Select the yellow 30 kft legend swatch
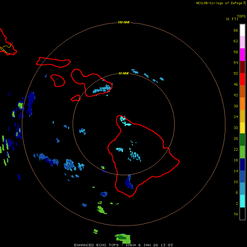The image size is (247, 247). coord(242,128)
